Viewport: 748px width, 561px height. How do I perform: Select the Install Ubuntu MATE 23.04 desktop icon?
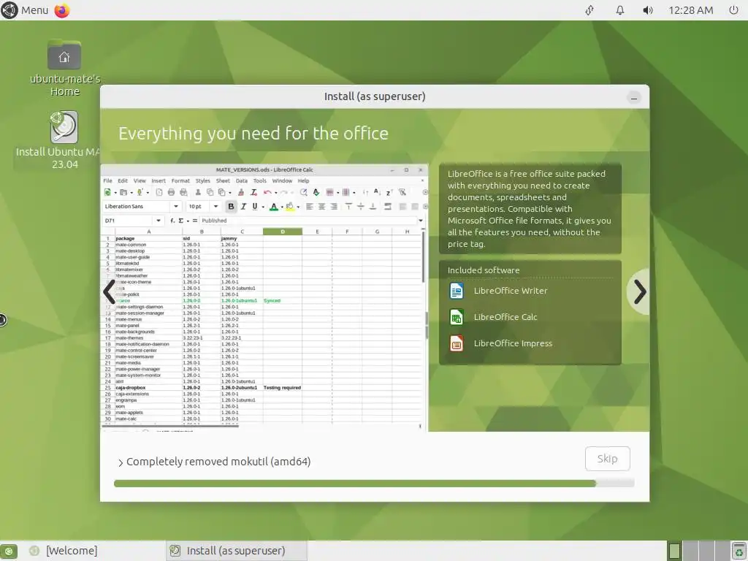point(64,140)
